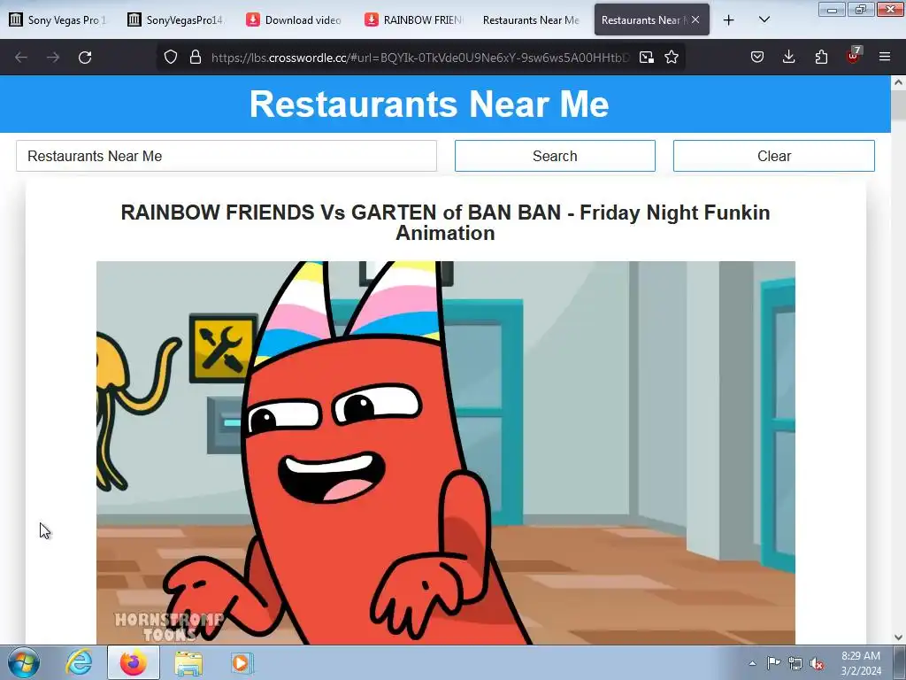Open tracking protection shield icon
This screenshot has width=906, height=680.
pos(171,57)
